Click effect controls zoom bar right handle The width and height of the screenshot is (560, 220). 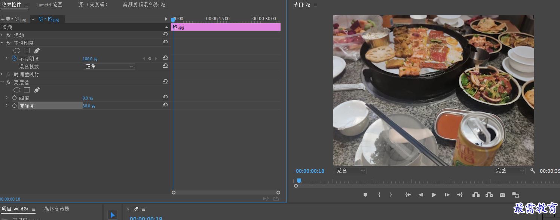click(x=278, y=192)
